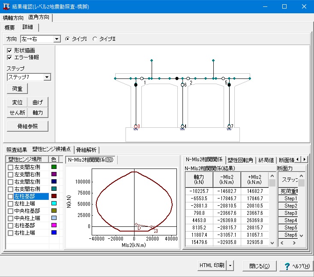The width and height of the screenshot is (314, 277).
Task: Click the app icon in title bar
Action: pyautogui.click(x=7, y=6)
